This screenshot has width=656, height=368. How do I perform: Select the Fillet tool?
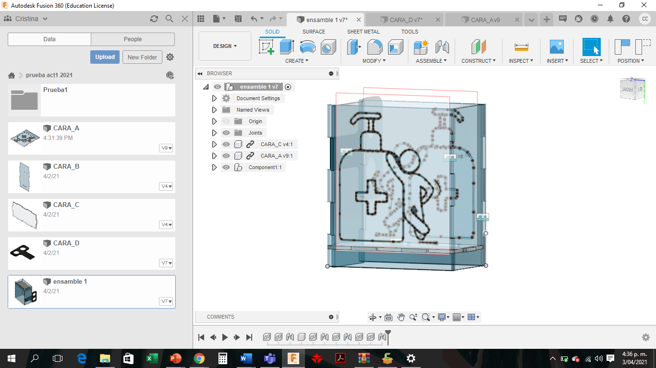(x=375, y=47)
